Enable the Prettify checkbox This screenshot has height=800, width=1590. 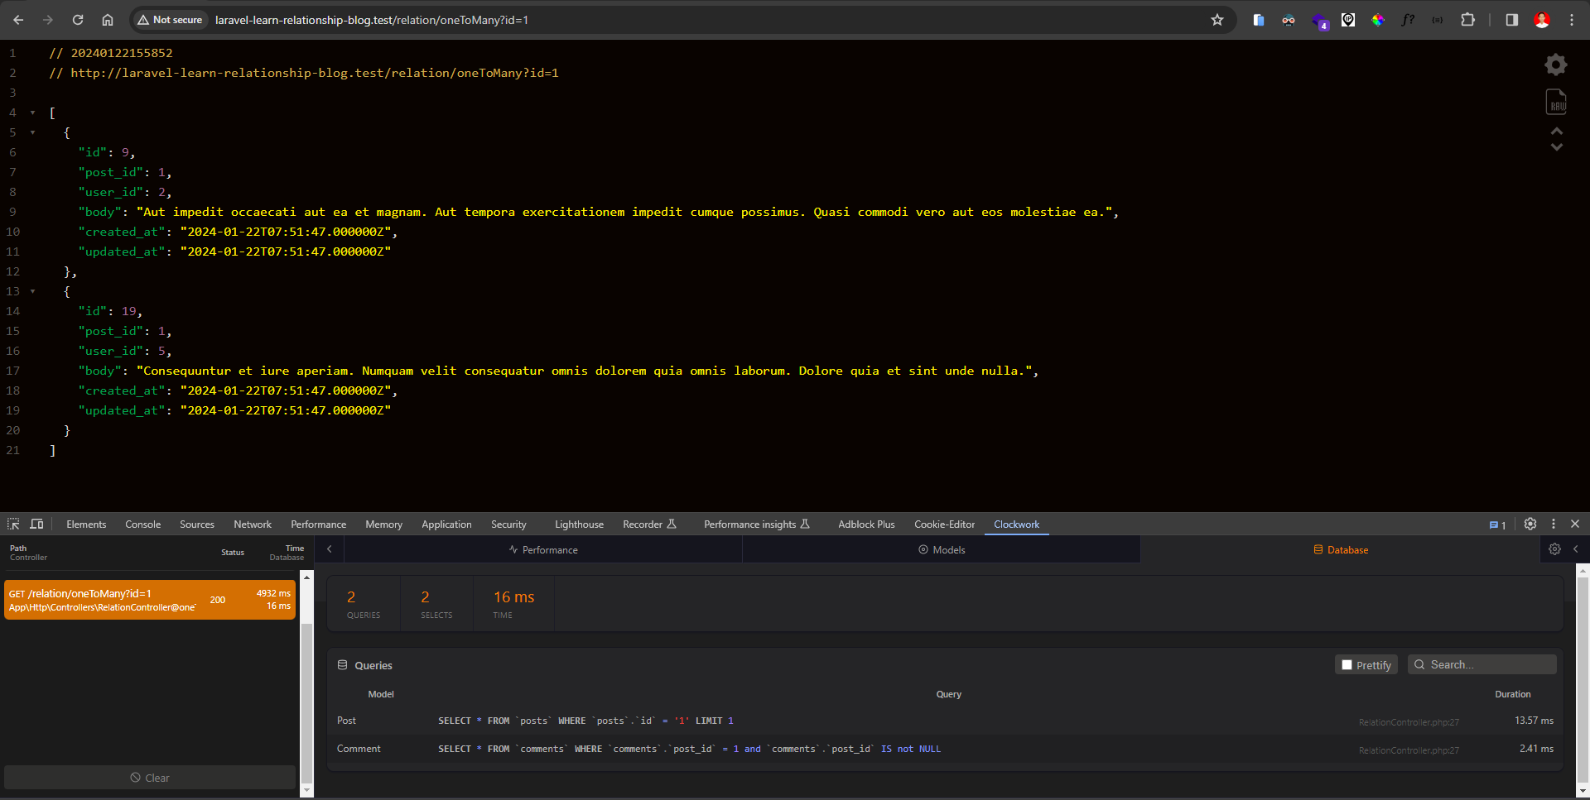tap(1347, 665)
